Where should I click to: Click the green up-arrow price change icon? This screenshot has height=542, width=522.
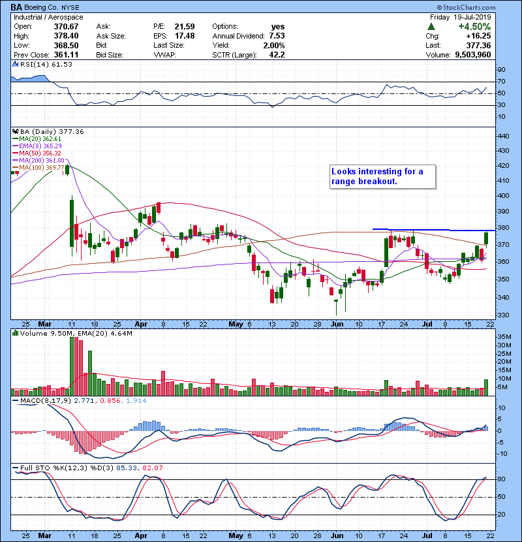click(431, 26)
